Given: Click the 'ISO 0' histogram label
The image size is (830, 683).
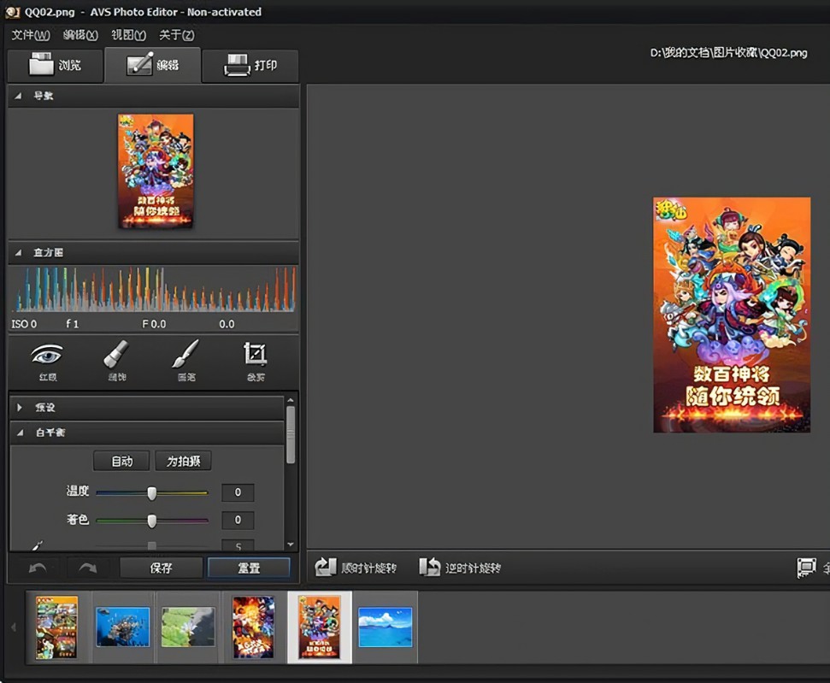Looking at the screenshot, I should (24, 324).
